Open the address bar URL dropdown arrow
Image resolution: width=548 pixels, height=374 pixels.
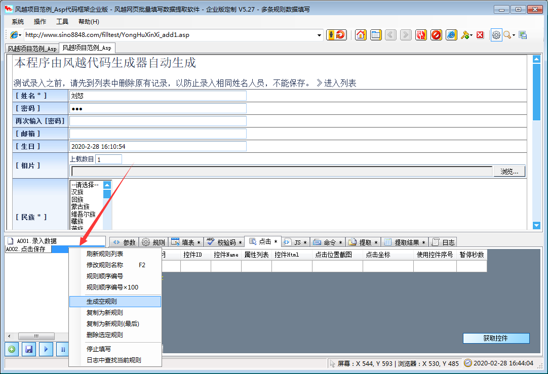pyautogui.click(x=319, y=35)
